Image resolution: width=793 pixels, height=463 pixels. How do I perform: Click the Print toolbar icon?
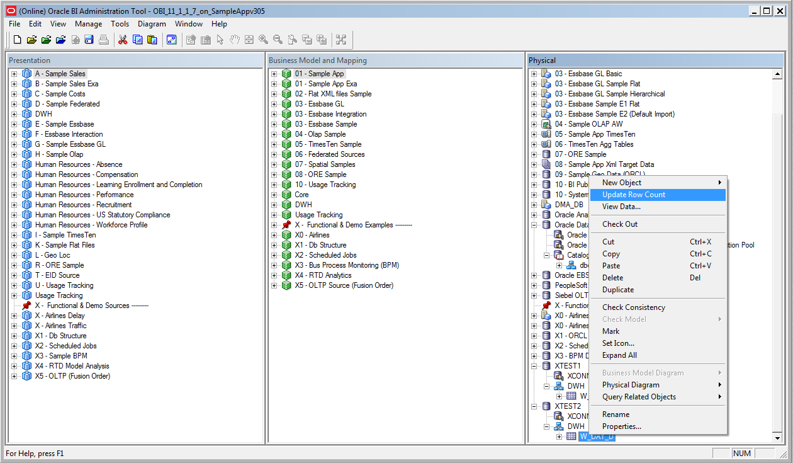pos(104,40)
